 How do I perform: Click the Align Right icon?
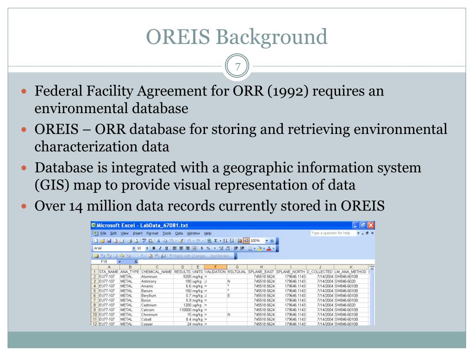point(187,248)
